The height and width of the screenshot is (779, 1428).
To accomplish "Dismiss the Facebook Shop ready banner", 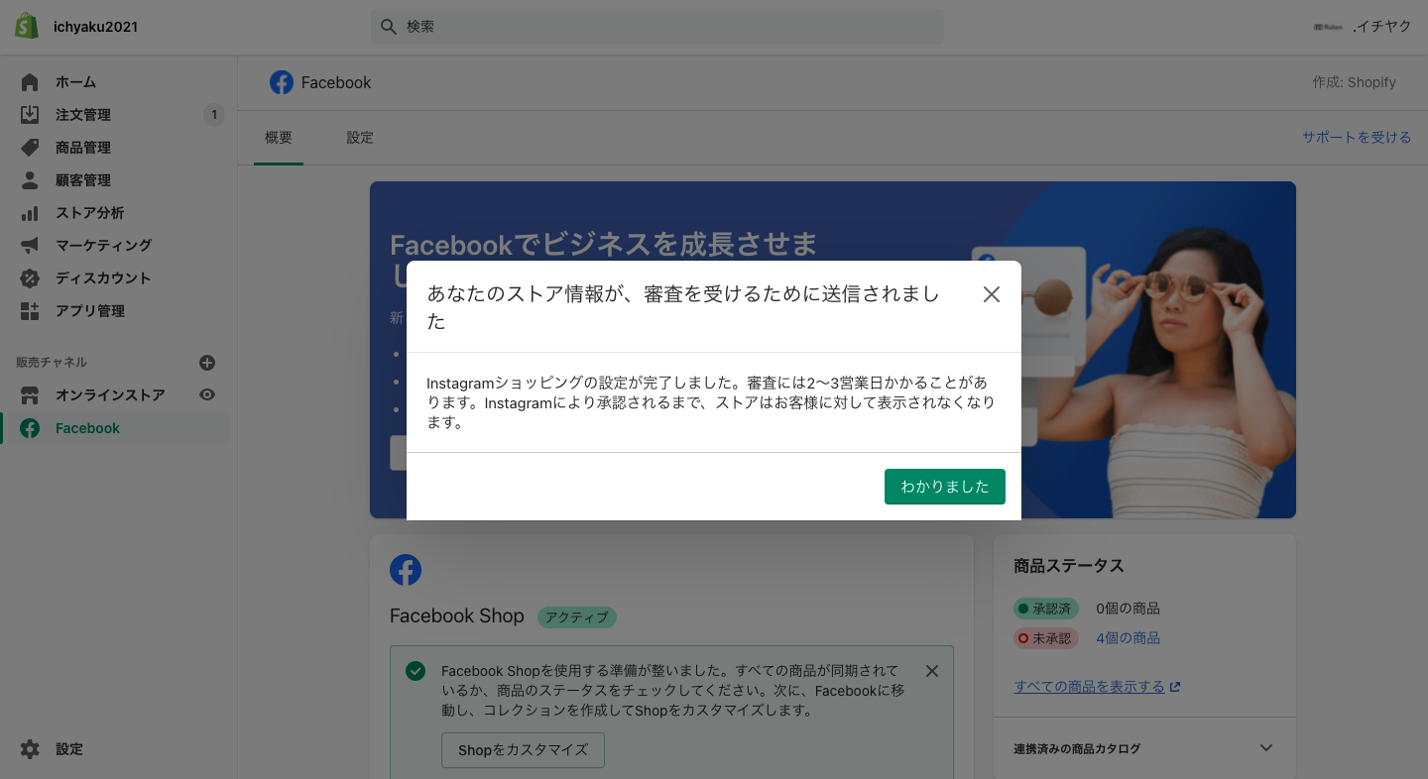I will click(931, 671).
